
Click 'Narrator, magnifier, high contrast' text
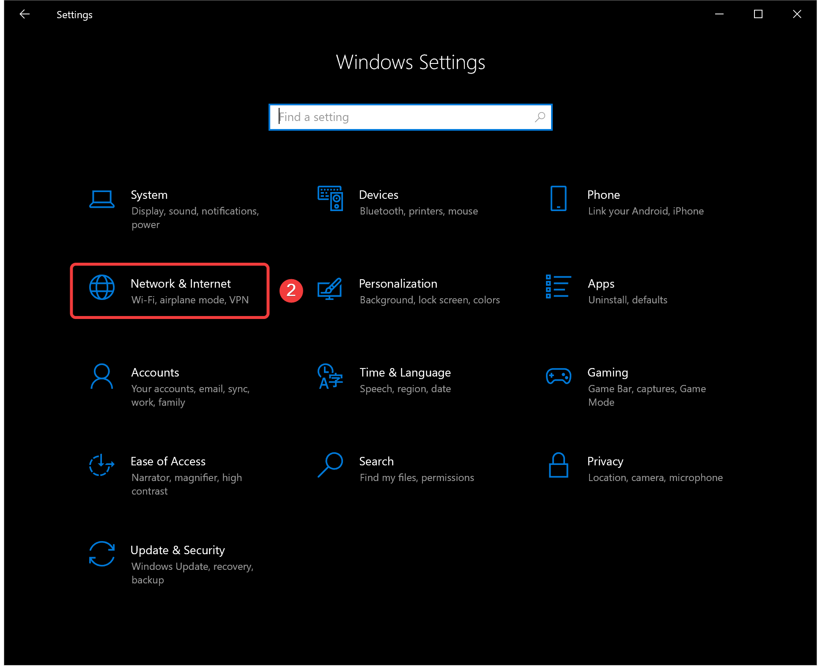point(186,484)
